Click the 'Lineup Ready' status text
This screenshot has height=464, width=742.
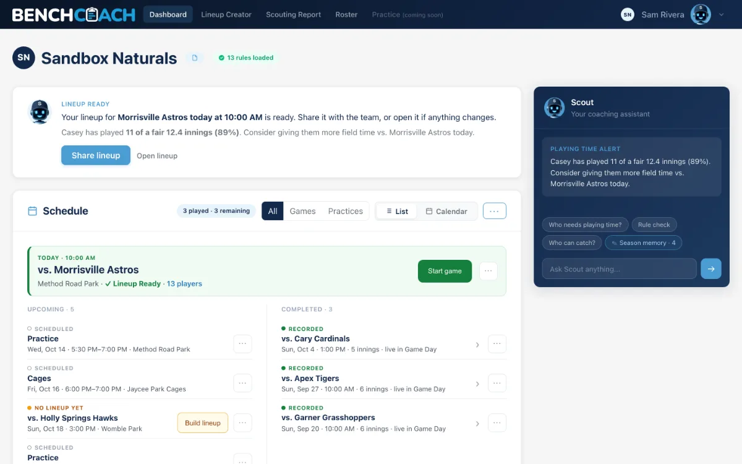(132, 283)
